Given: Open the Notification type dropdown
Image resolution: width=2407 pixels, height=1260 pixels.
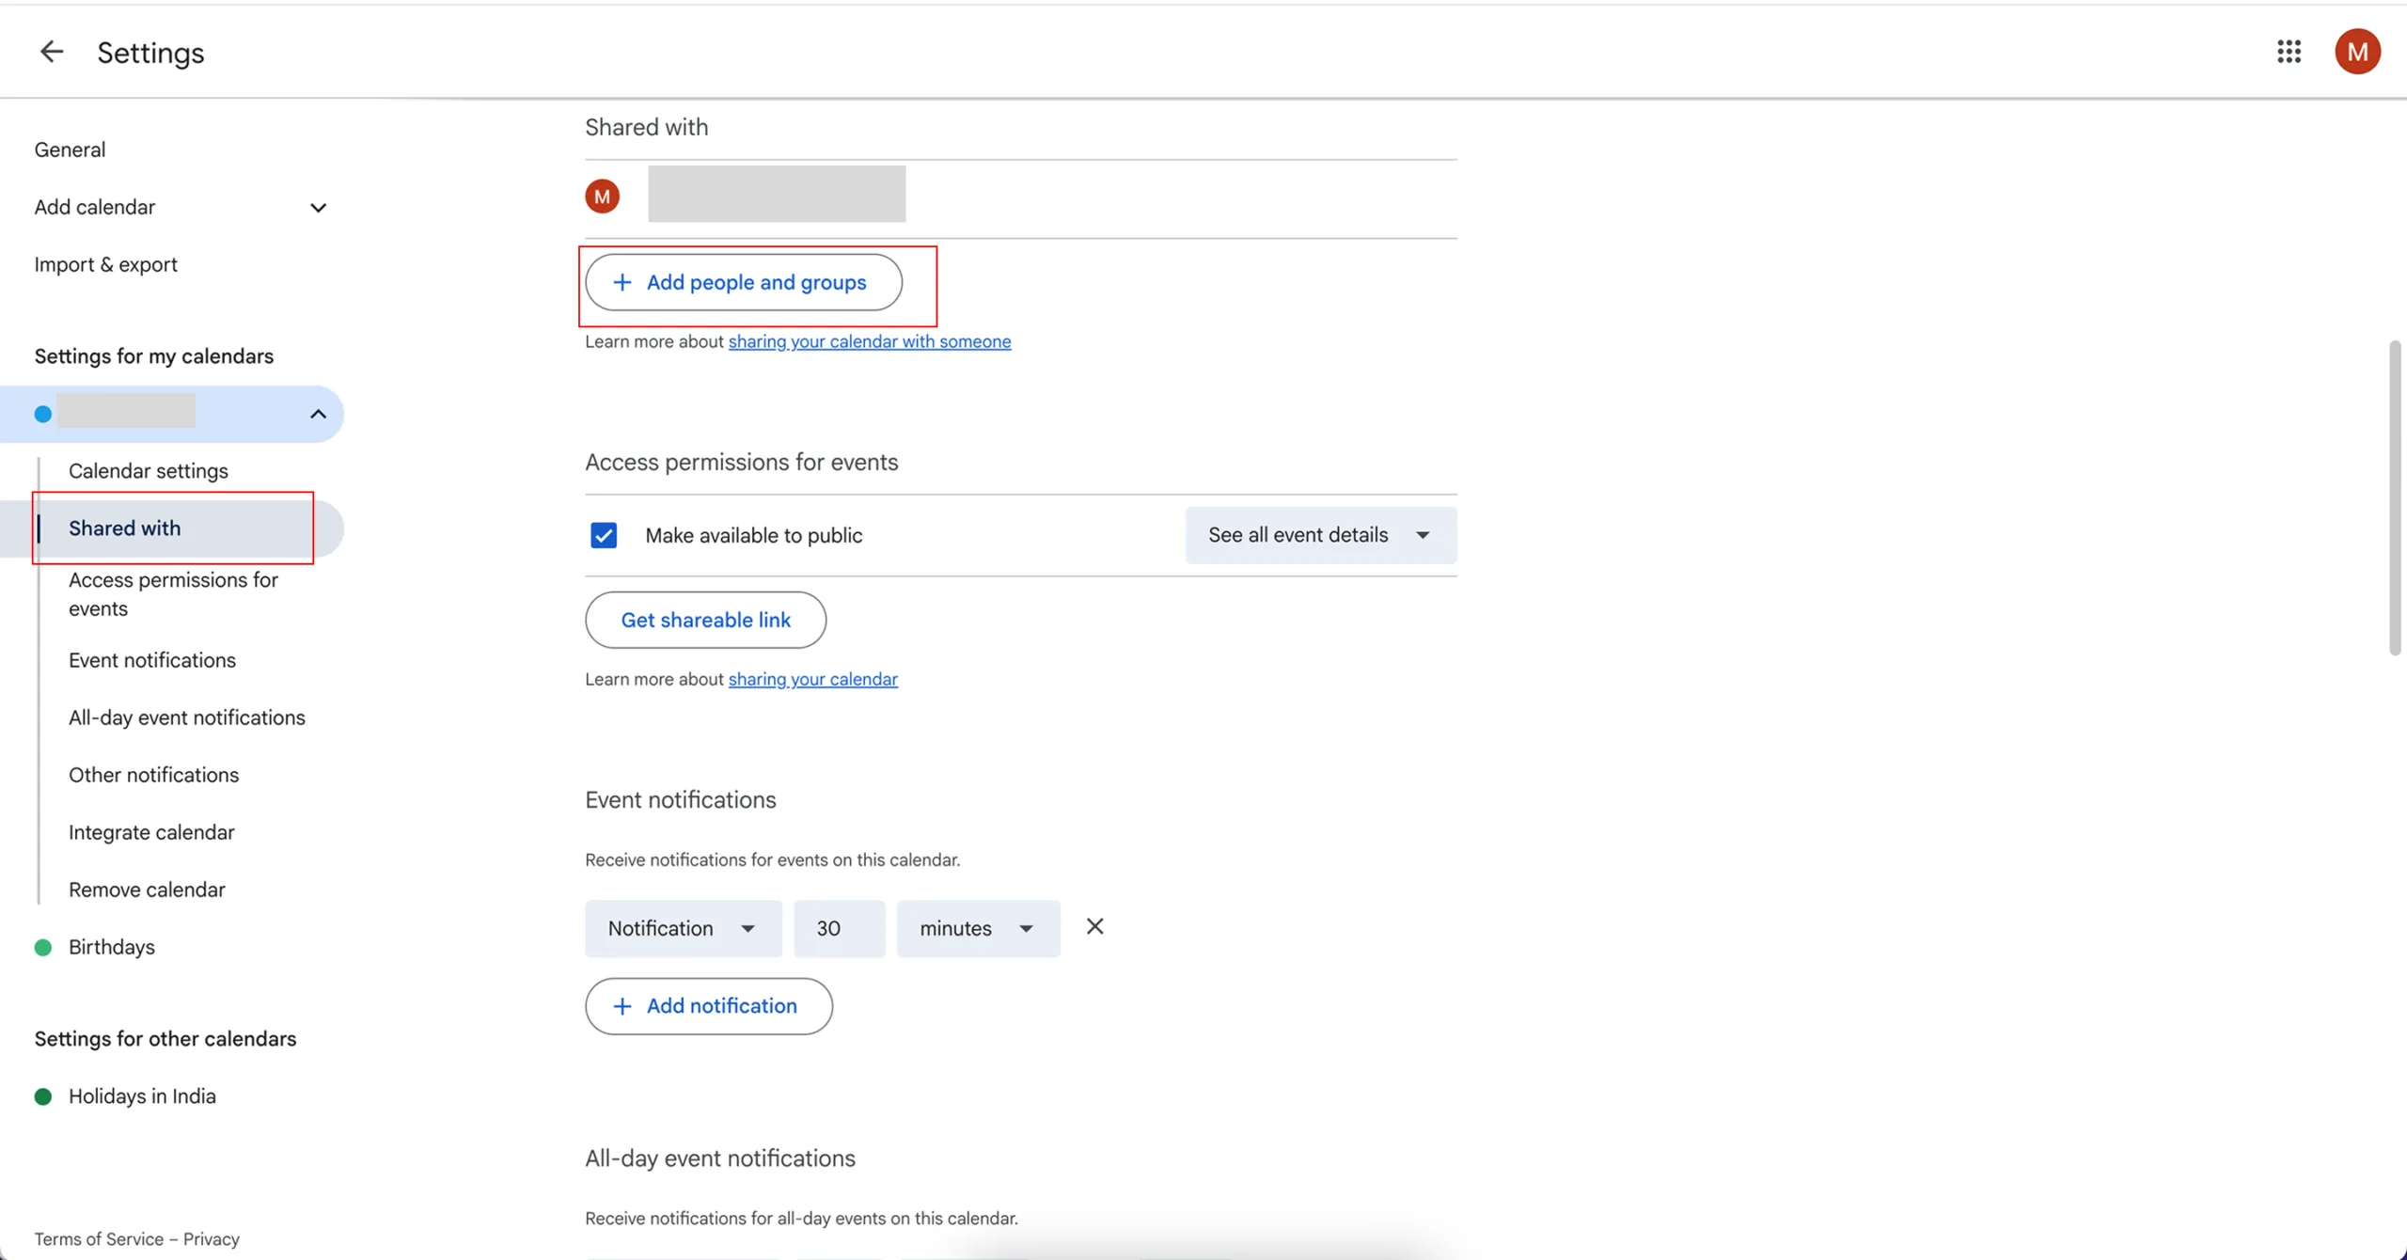Looking at the screenshot, I should [x=683, y=929].
